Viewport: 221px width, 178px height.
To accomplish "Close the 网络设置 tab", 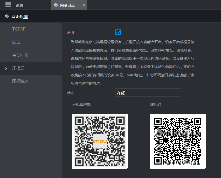I will (84, 5).
